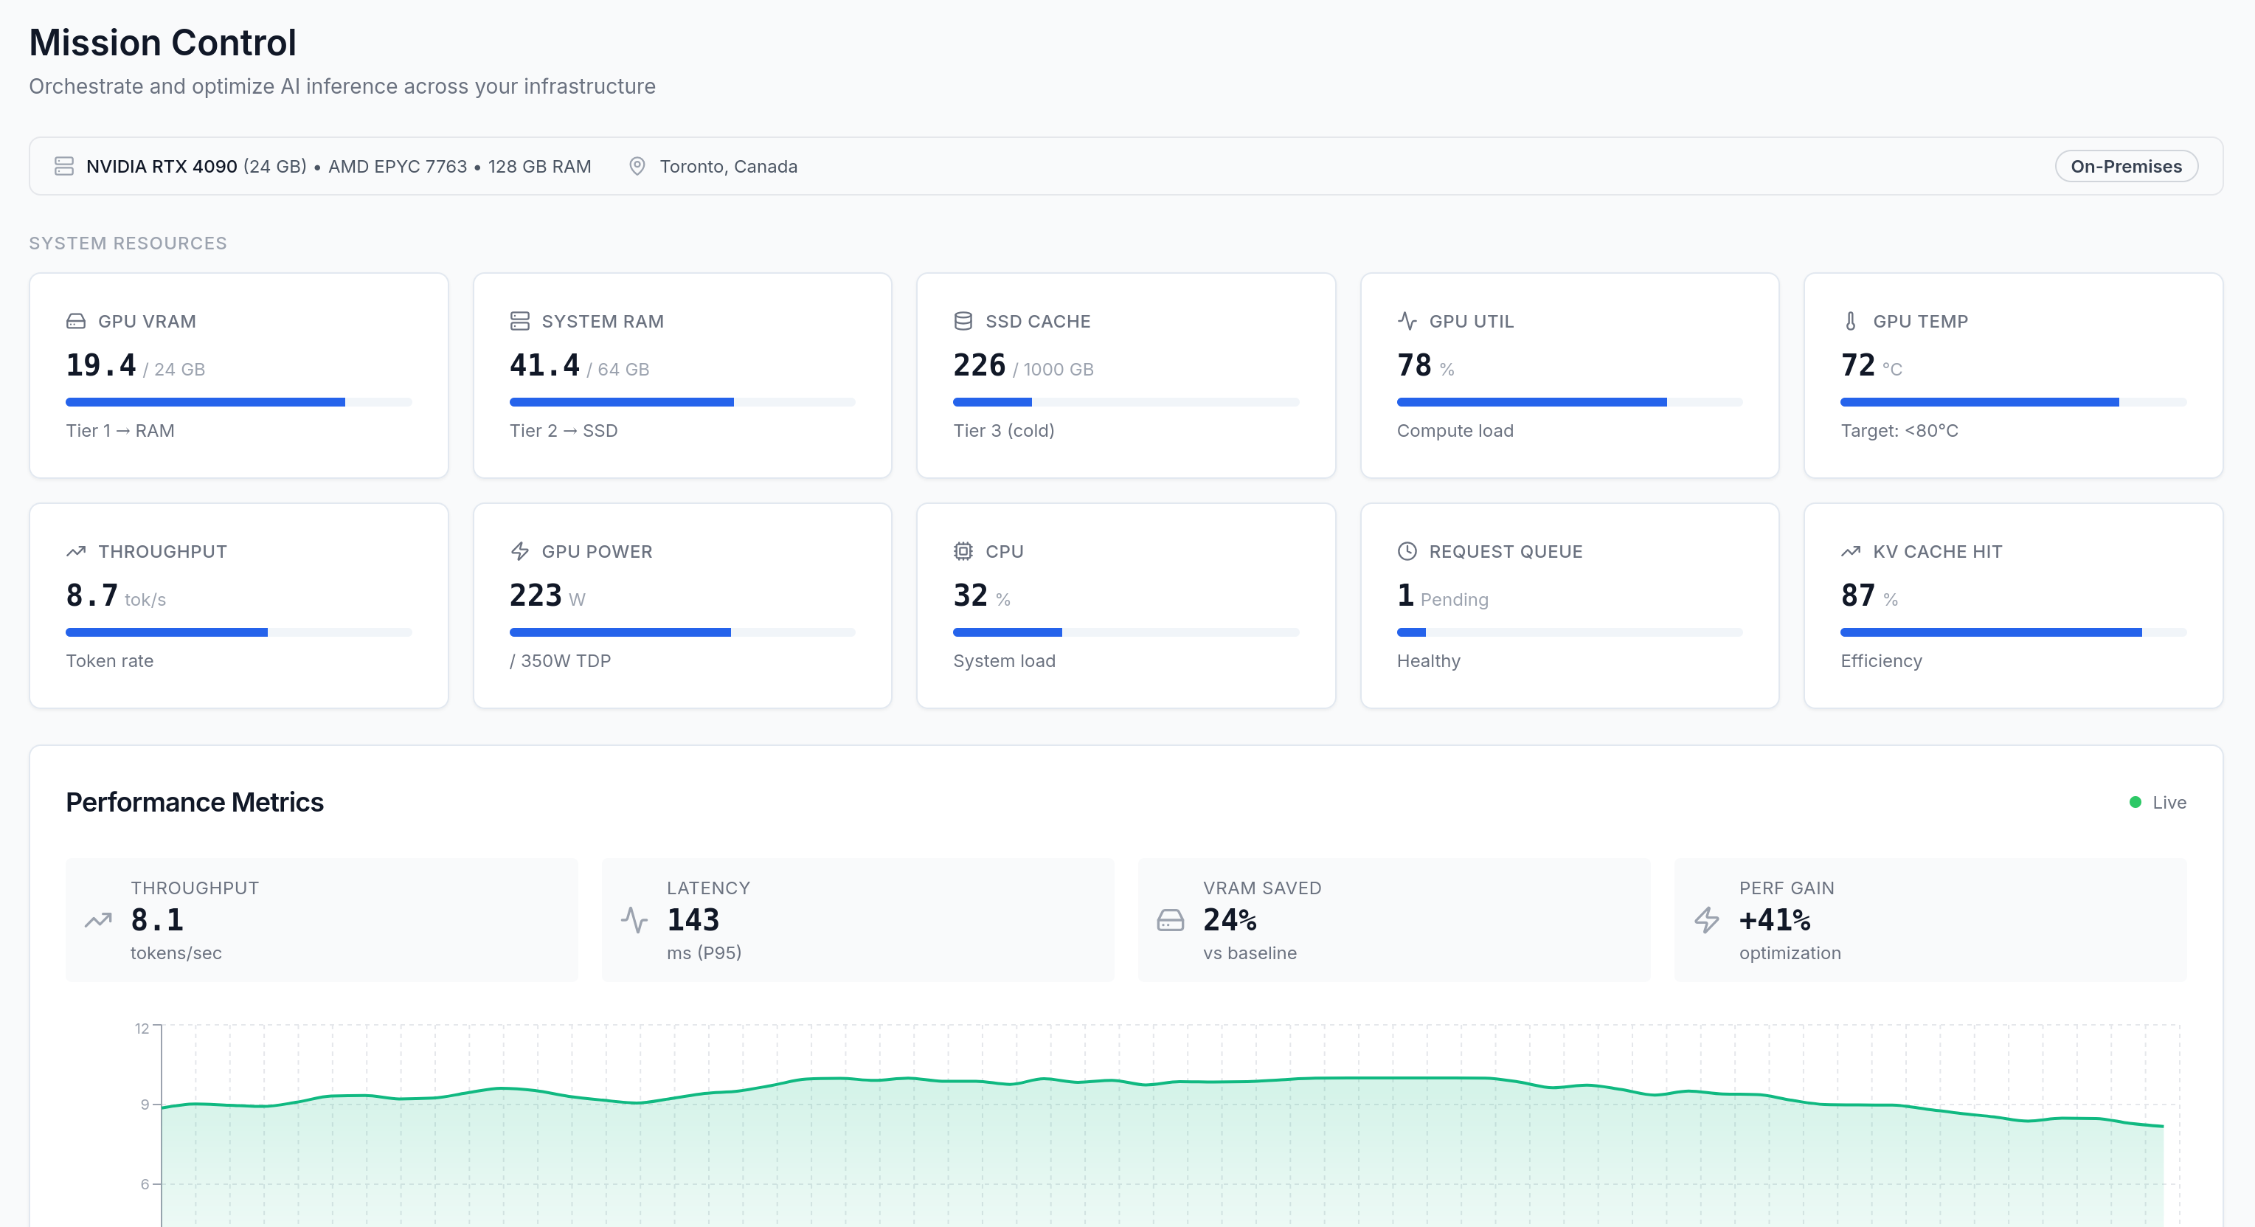2255x1227 pixels.
Task: Click the LATENCY pulse icon
Action: pos(636,921)
